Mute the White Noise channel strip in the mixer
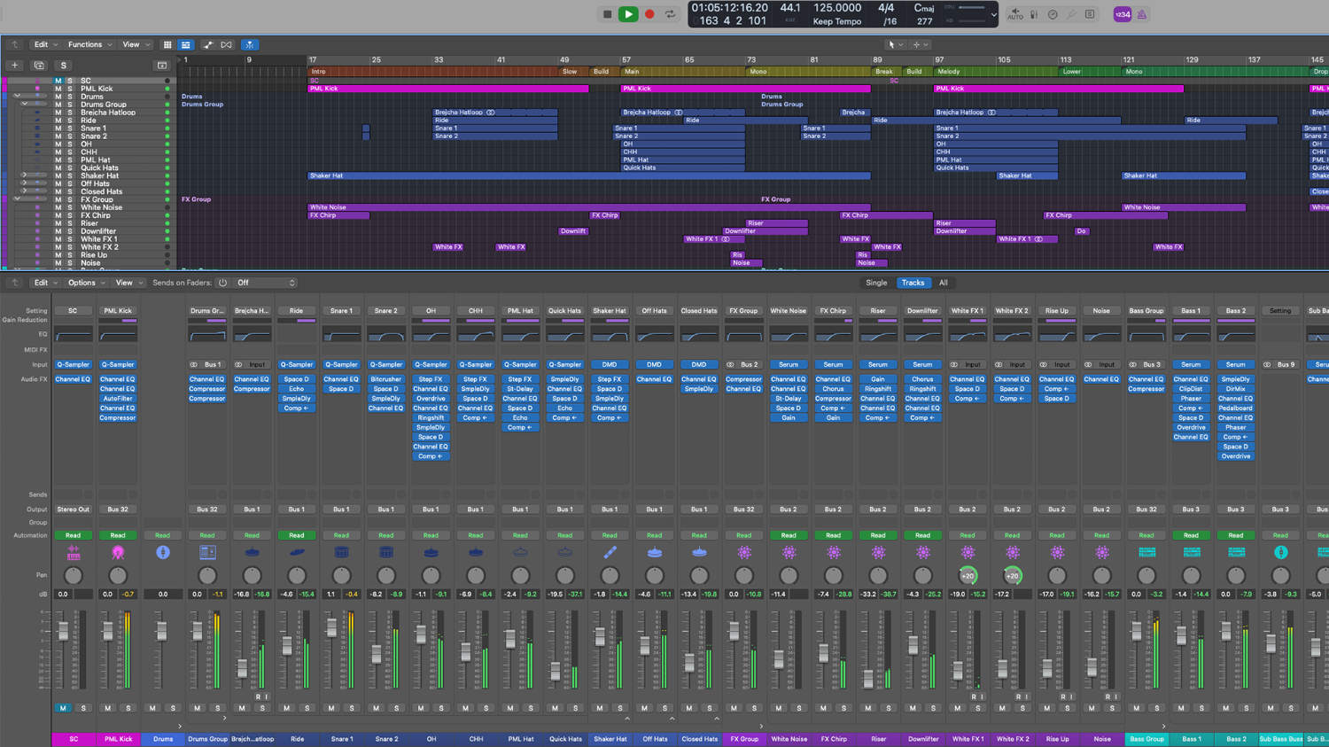Image resolution: width=1329 pixels, height=747 pixels. tap(778, 708)
